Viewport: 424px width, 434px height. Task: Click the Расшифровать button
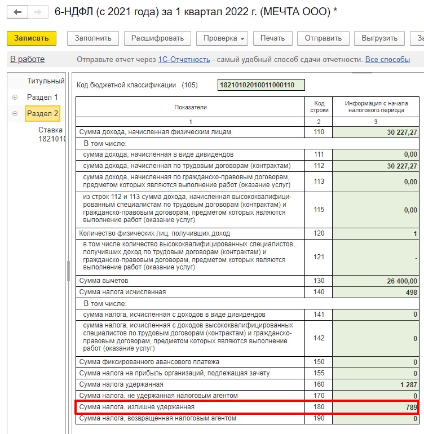(157, 38)
